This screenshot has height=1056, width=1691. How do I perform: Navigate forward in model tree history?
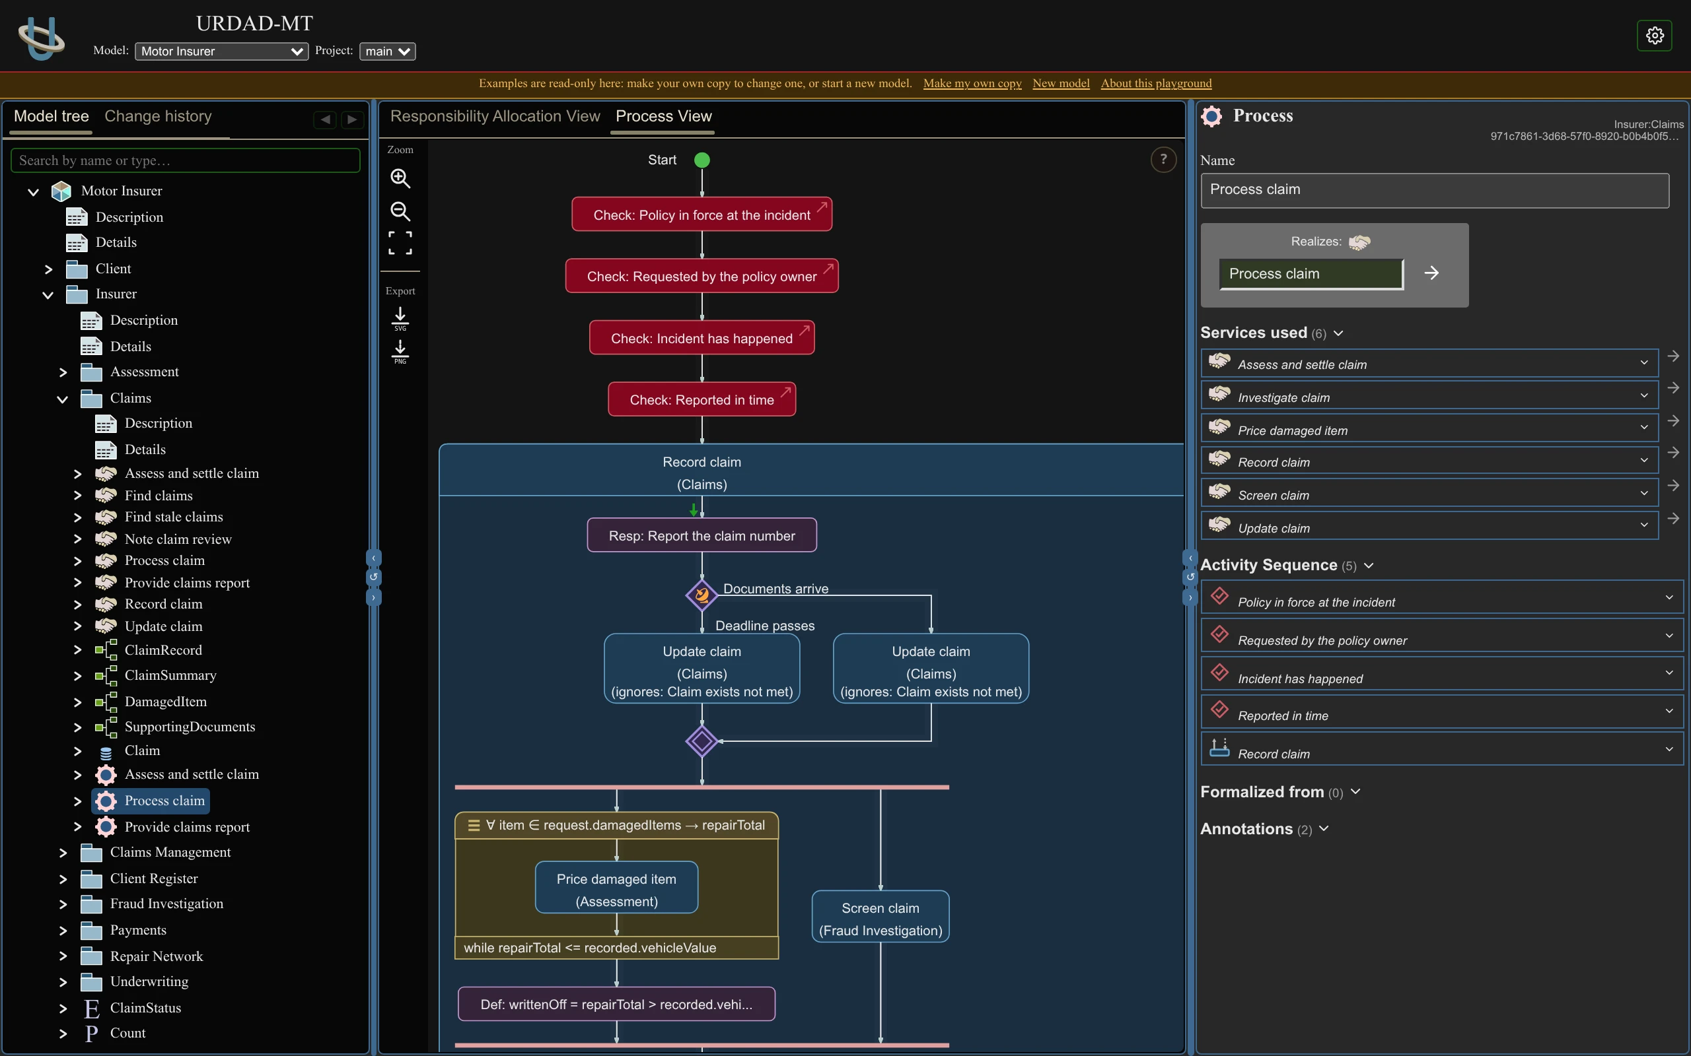pyautogui.click(x=352, y=119)
